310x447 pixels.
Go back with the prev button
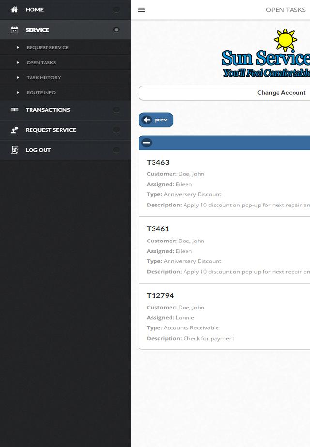[x=155, y=120]
